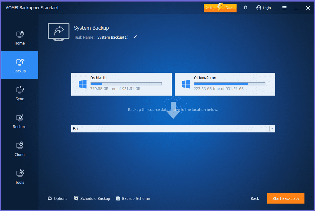Viewport: 315px width, 211px height.
Task: Open the Tools section
Action: pyautogui.click(x=20, y=177)
